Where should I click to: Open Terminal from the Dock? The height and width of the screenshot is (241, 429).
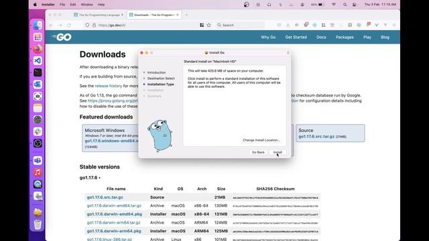point(38,72)
